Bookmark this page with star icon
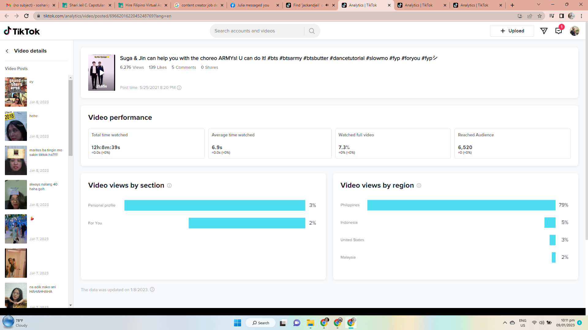The width and height of the screenshot is (588, 330). pos(540,16)
